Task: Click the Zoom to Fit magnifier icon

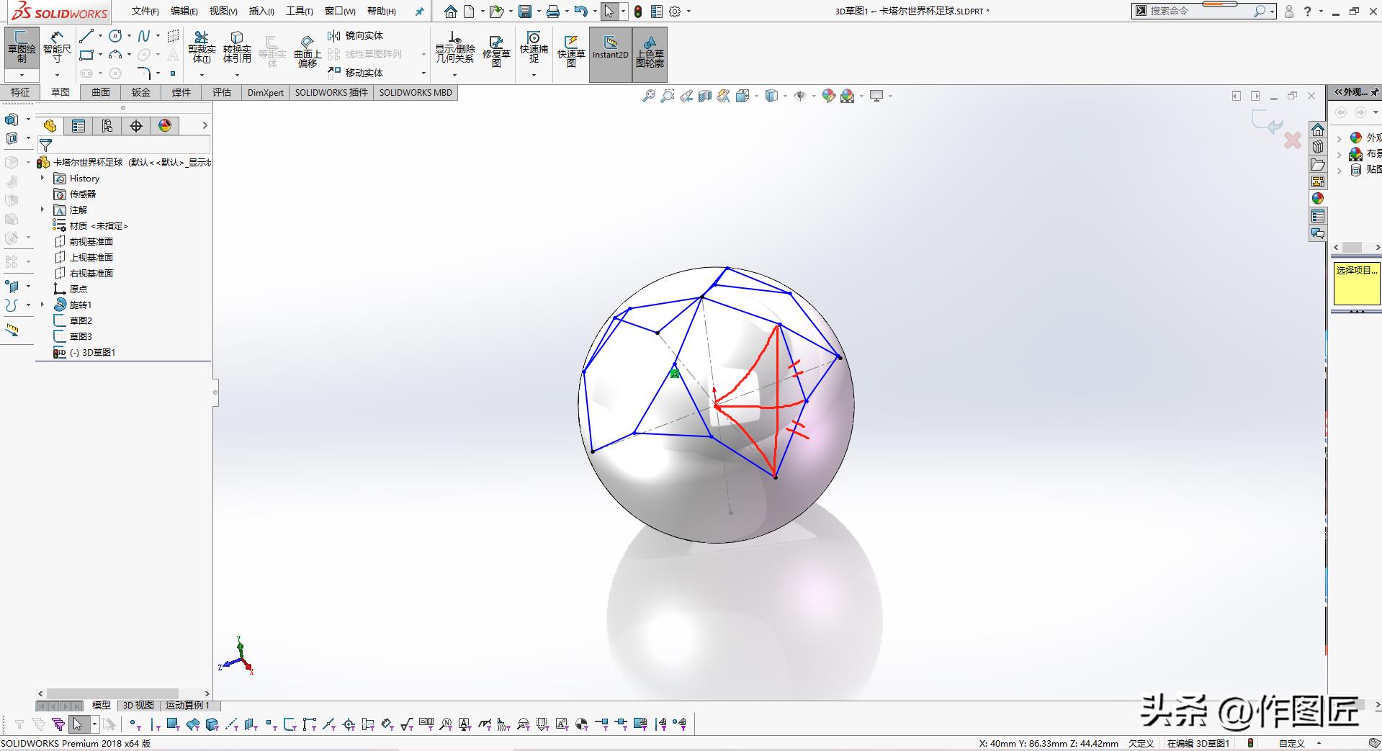Action: 649,96
